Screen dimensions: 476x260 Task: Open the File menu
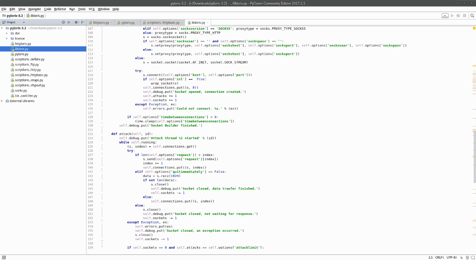tap(4, 9)
